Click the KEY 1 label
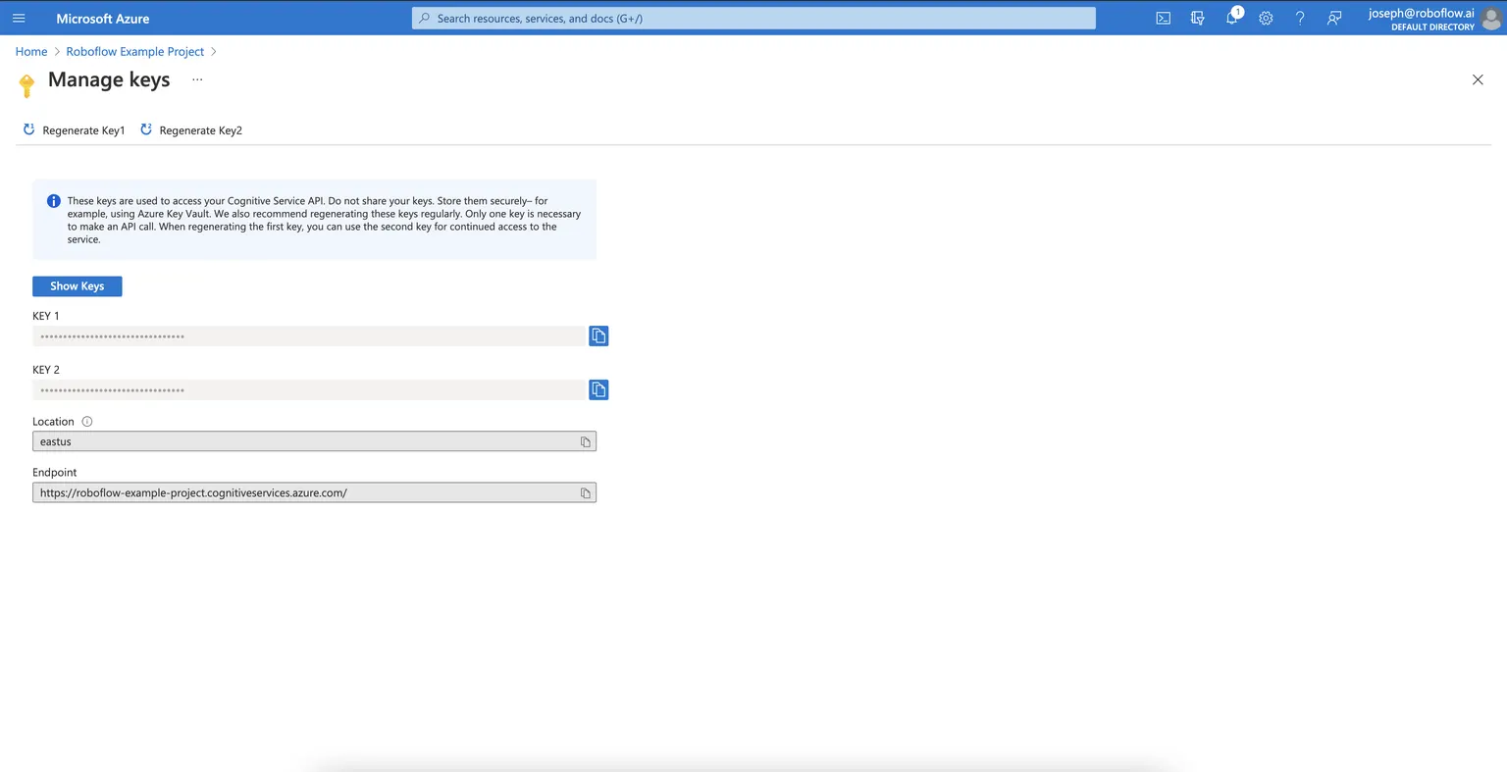1507x772 pixels. click(46, 316)
